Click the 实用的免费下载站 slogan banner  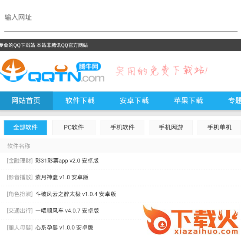coord(162,71)
